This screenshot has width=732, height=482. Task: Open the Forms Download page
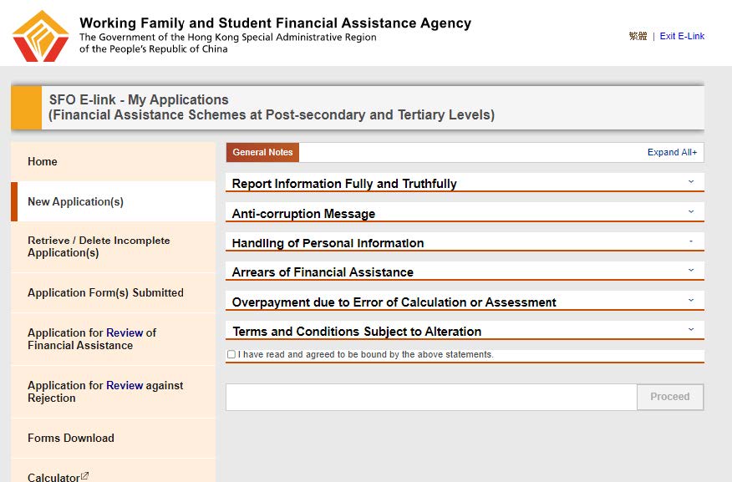pos(71,439)
